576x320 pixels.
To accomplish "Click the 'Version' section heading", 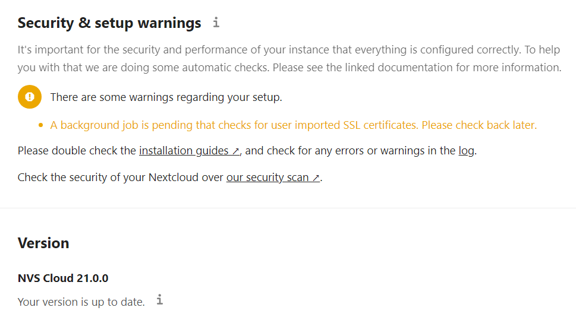I will point(43,243).
